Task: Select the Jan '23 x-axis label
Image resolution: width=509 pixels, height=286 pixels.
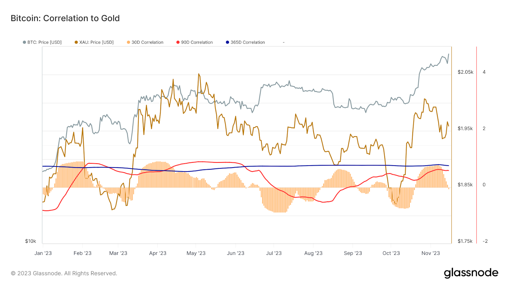Action: pyautogui.click(x=43, y=253)
